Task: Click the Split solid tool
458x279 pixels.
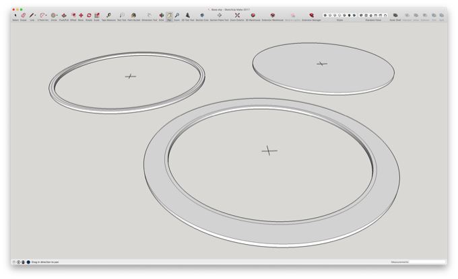Action: (442, 15)
